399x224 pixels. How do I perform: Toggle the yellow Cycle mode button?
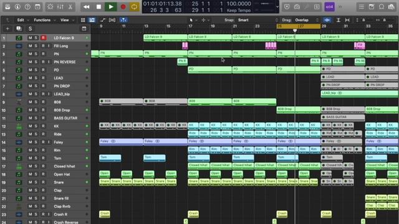point(134,7)
